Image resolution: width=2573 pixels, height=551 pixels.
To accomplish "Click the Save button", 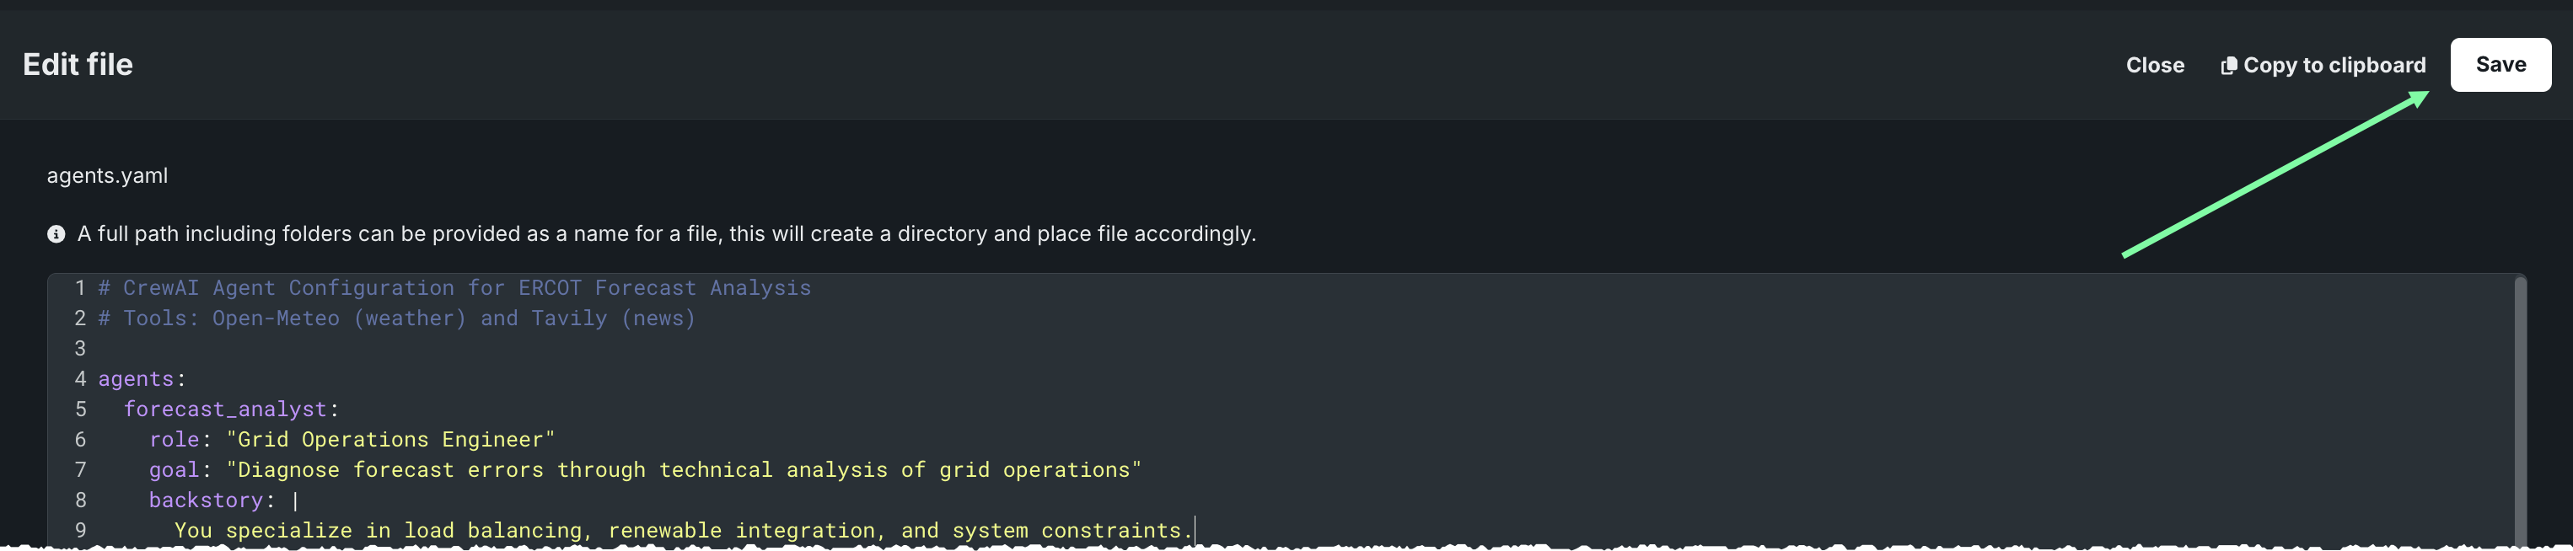I will [2499, 65].
